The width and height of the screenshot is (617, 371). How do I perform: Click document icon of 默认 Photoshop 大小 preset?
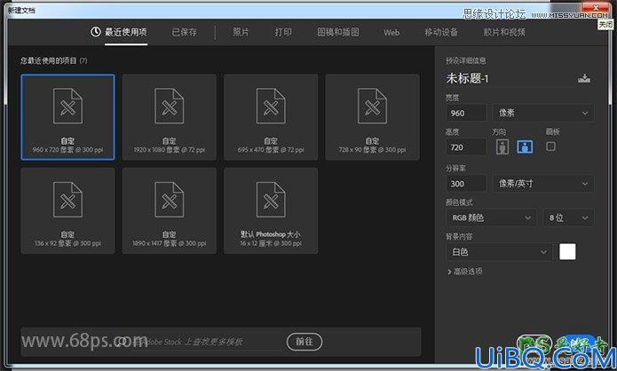[x=271, y=200]
